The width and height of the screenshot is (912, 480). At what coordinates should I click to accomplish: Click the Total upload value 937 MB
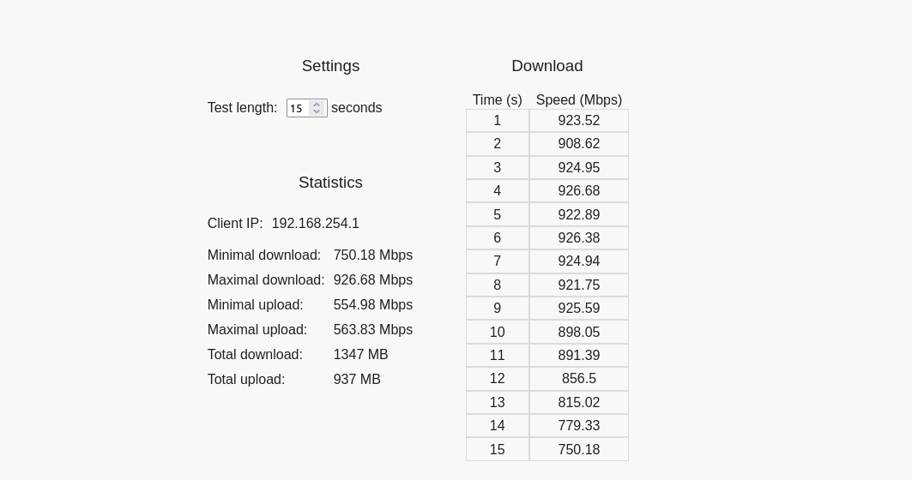[357, 380]
